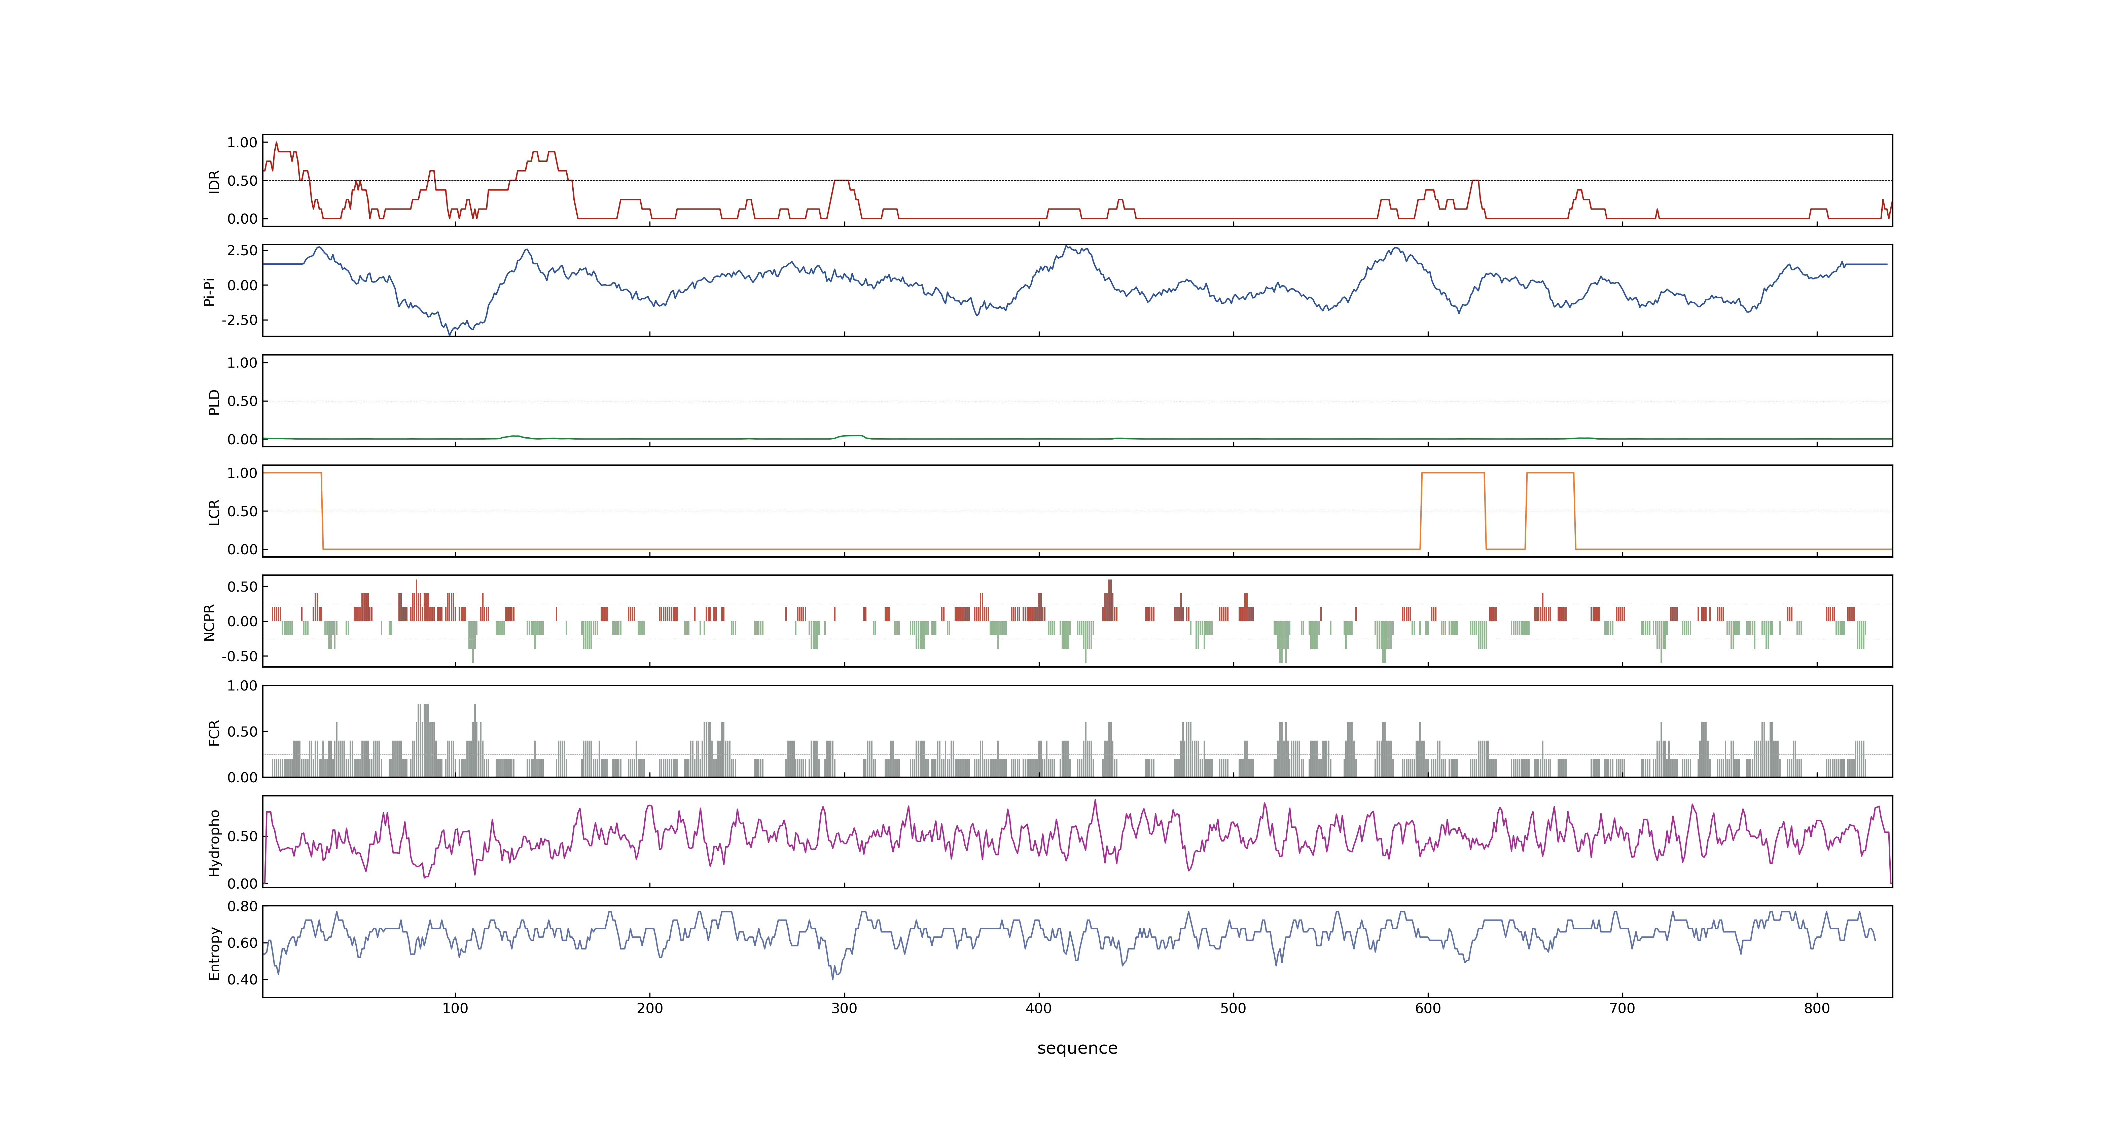Click the 0.50 tick of the LCR axis

pyautogui.click(x=243, y=512)
